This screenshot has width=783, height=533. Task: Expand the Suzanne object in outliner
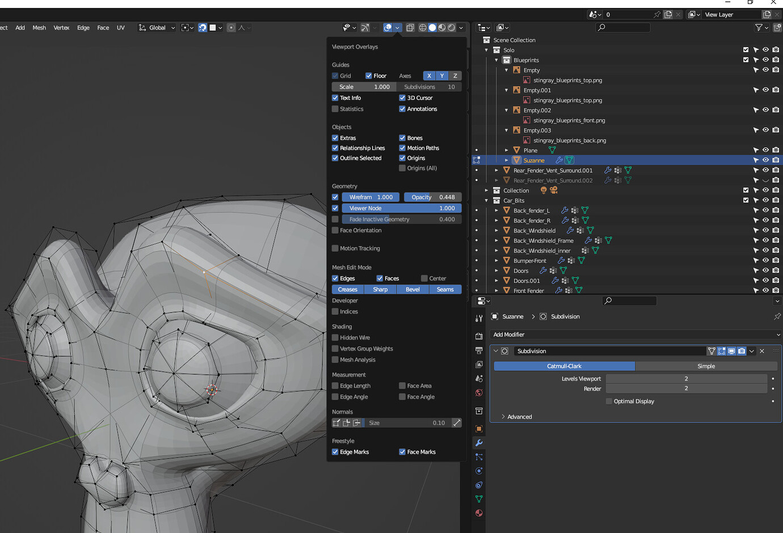click(x=507, y=160)
